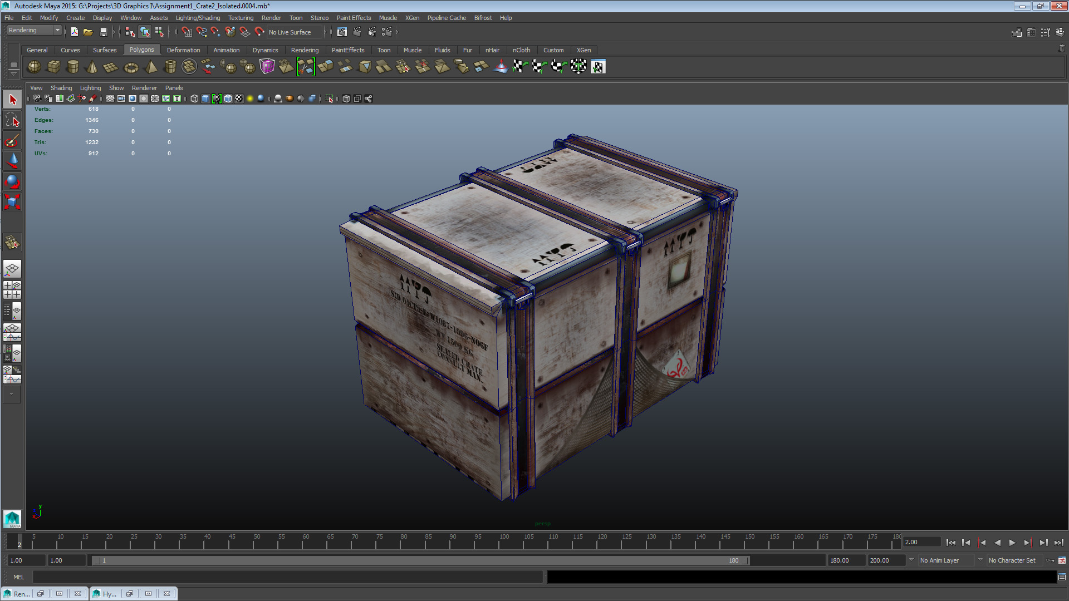The width and height of the screenshot is (1069, 601).
Task: Select the Paint Selection tool
Action: (x=12, y=141)
